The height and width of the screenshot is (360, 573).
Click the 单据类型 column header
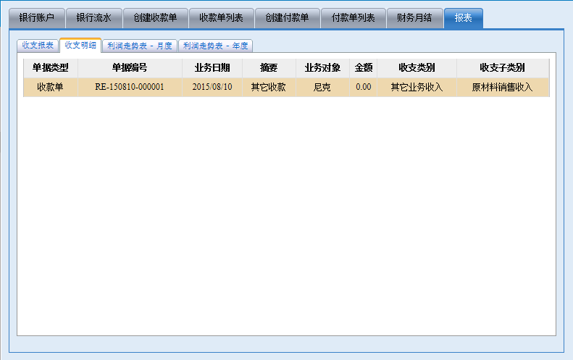(x=51, y=67)
